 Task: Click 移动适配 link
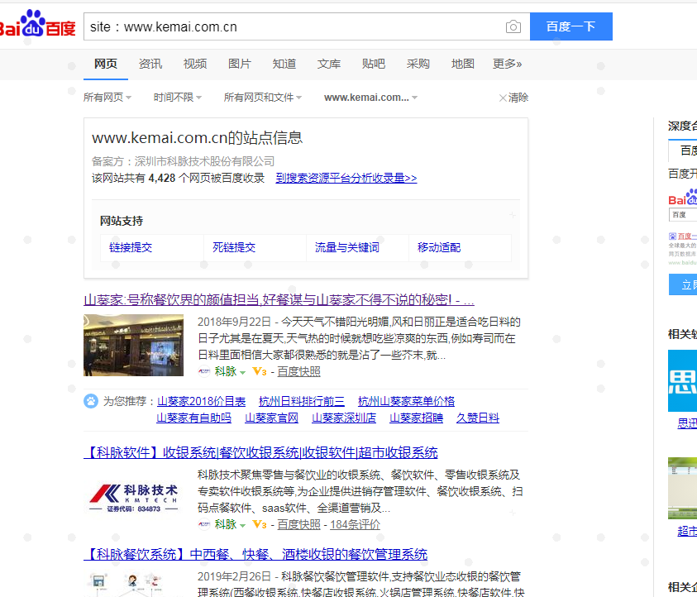[439, 247]
